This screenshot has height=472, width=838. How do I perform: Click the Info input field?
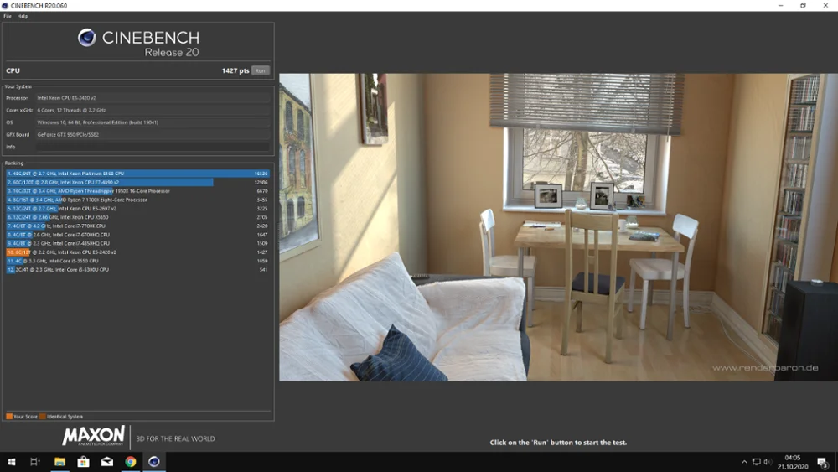click(x=153, y=147)
